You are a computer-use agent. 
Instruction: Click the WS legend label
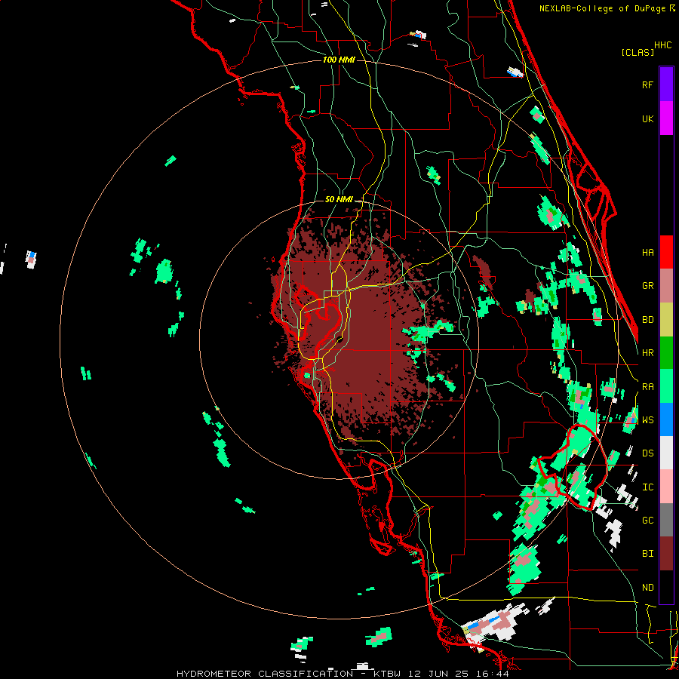coord(647,420)
